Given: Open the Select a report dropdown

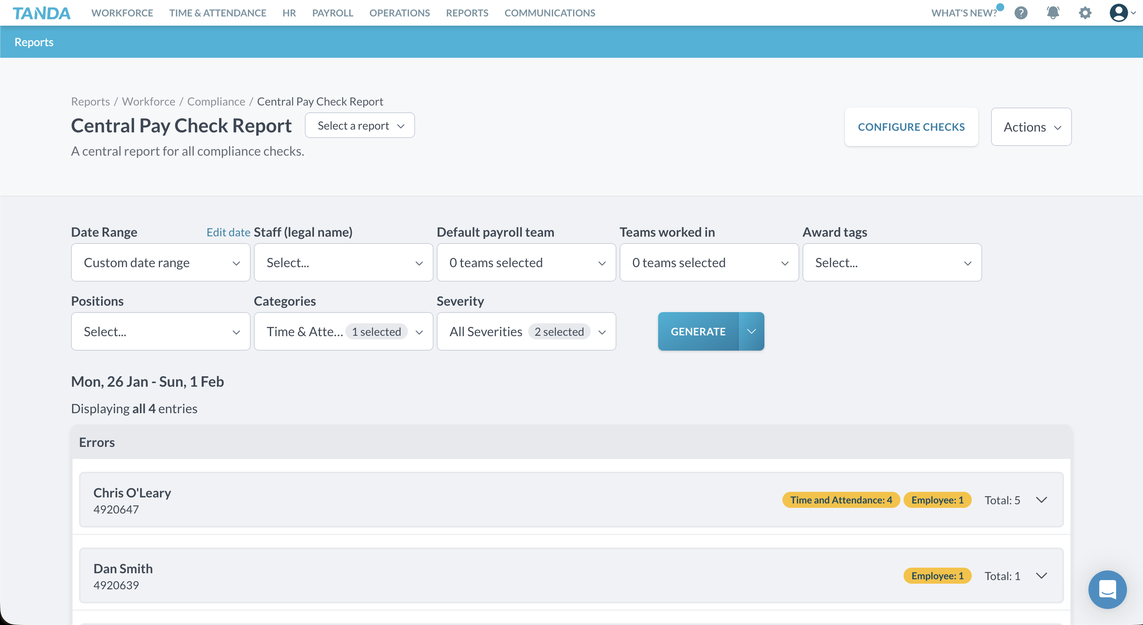Looking at the screenshot, I should point(360,126).
